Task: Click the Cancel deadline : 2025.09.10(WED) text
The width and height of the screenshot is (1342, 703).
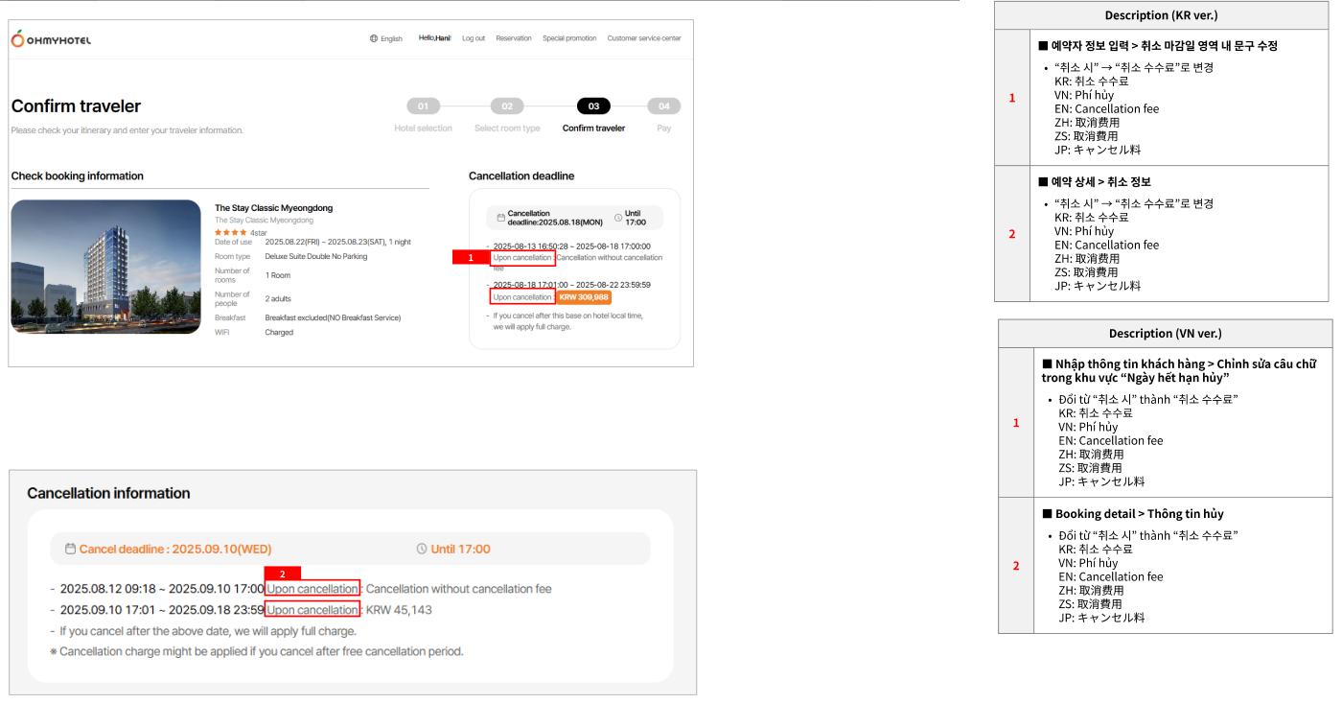Action: pos(175,550)
